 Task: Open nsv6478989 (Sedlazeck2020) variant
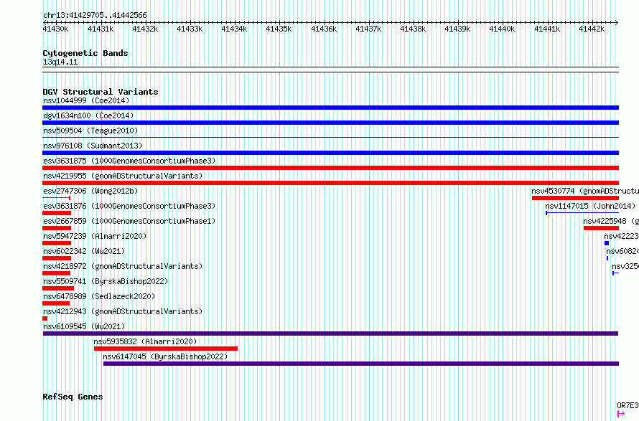tap(99, 296)
